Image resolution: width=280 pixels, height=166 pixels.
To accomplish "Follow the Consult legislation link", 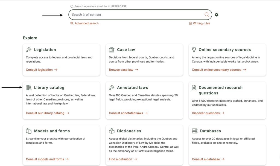I will pyautogui.click(x=39, y=70).
